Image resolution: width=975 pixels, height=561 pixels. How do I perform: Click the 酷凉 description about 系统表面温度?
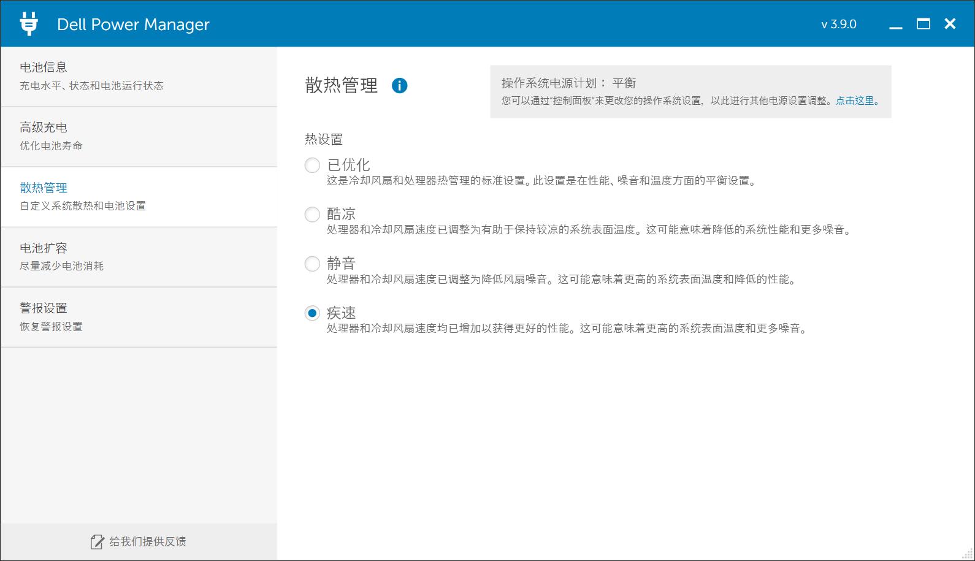(591, 230)
